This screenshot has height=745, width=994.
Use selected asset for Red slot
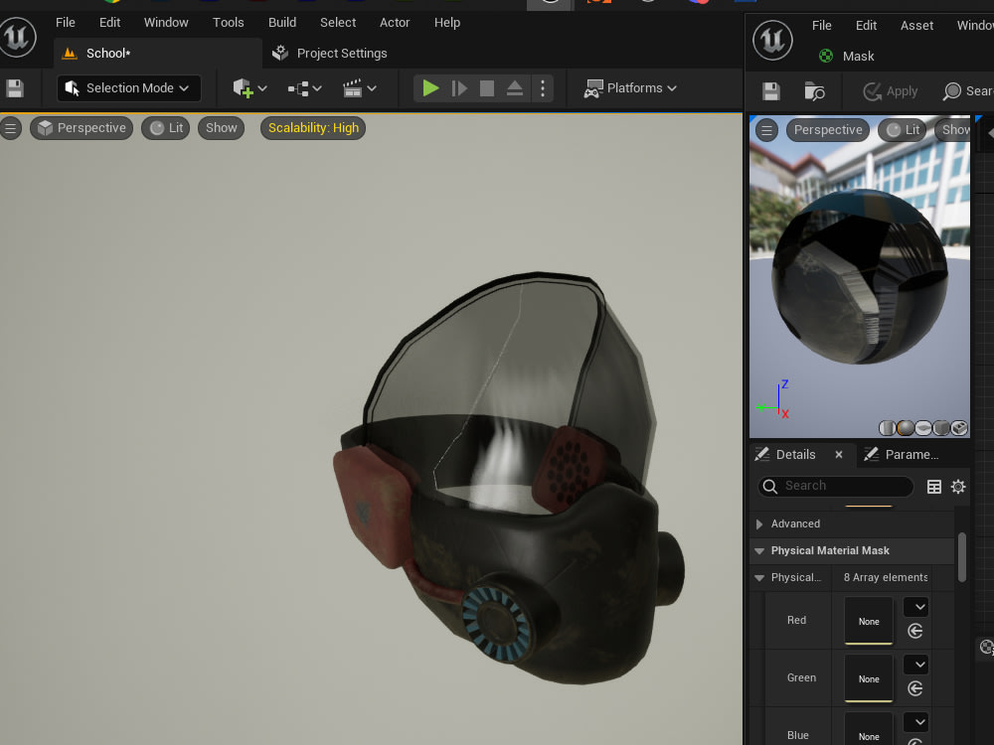tap(914, 631)
